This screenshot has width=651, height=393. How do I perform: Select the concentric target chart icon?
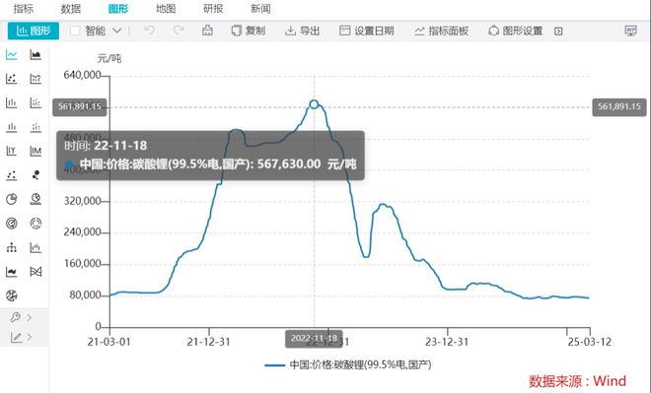[12, 224]
